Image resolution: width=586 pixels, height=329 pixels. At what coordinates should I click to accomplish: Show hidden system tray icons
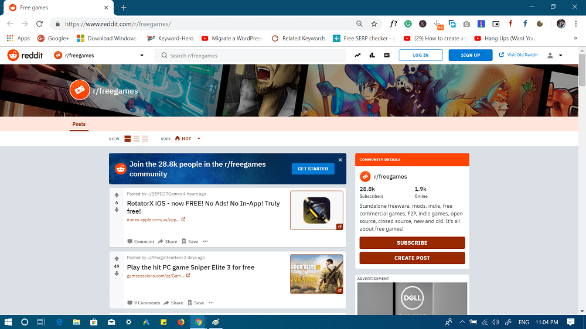pos(462,322)
